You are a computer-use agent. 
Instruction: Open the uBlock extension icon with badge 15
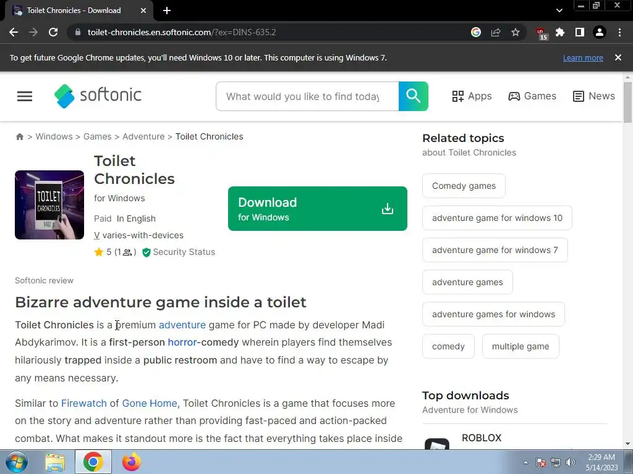click(x=541, y=33)
